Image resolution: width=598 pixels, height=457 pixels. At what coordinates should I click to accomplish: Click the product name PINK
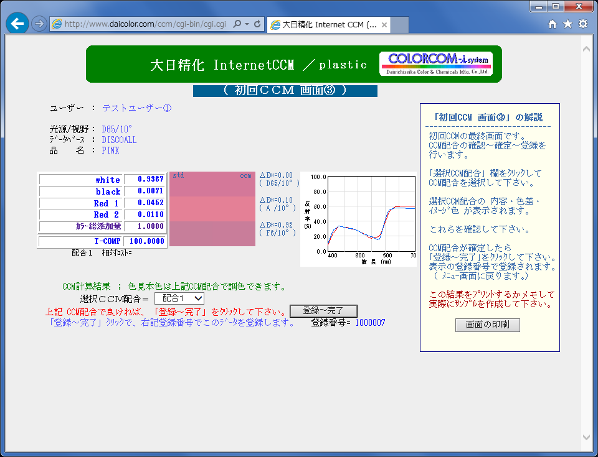tap(110, 150)
